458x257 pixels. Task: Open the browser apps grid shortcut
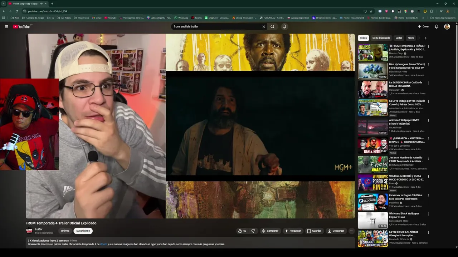(4, 17)
